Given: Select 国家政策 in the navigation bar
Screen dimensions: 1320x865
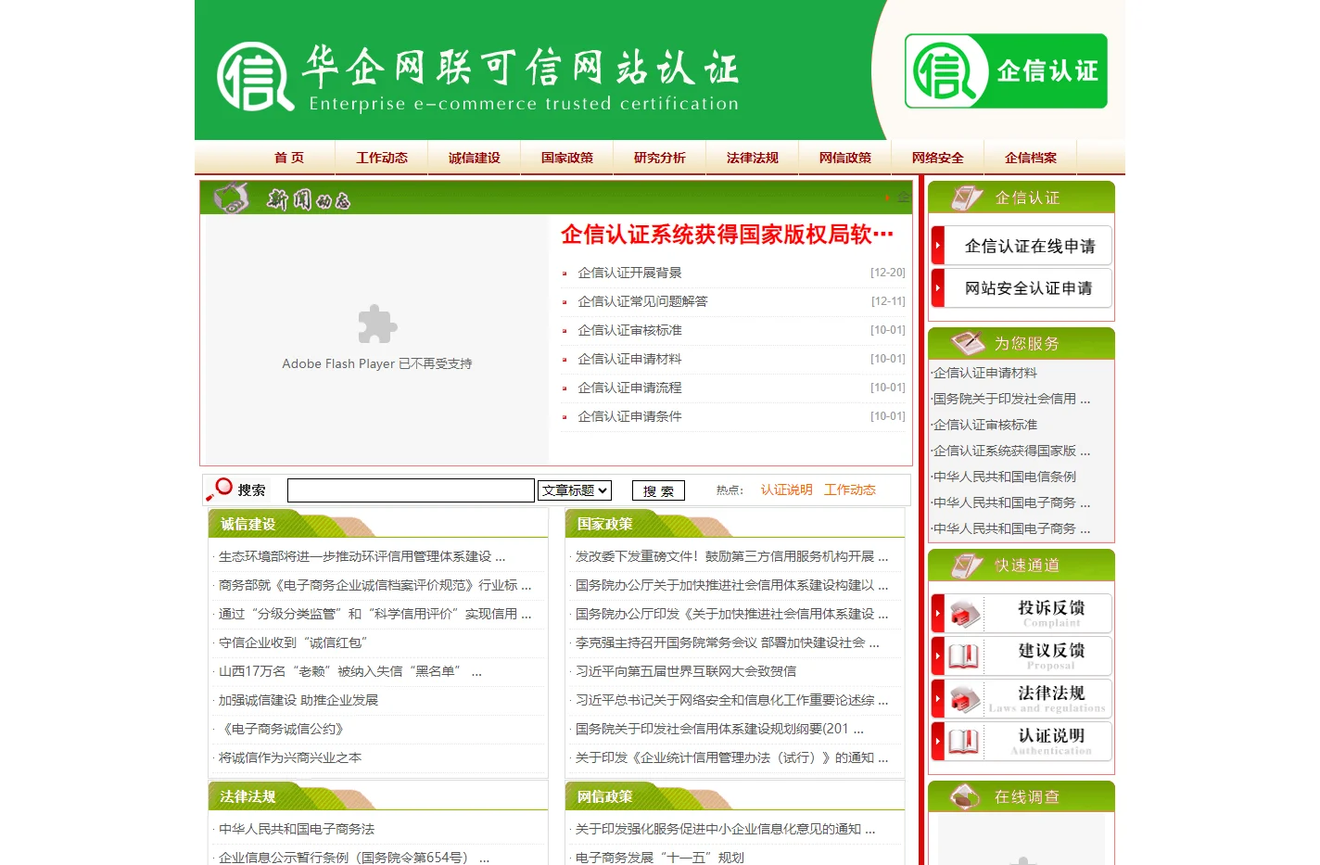Looking at the screenshot, I should (x=567, y=158).
